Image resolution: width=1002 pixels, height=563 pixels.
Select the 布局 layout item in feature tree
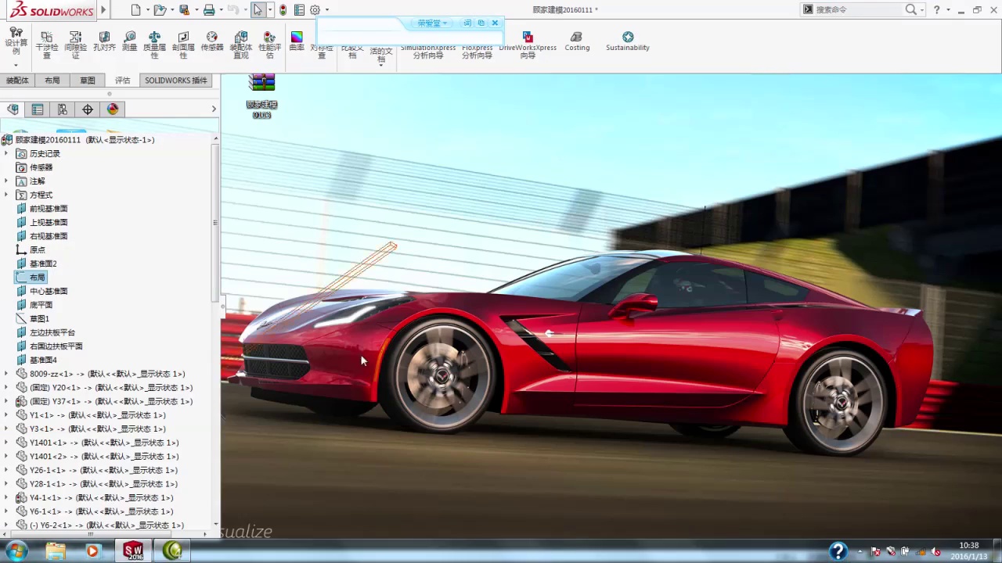tap(37, 278)
